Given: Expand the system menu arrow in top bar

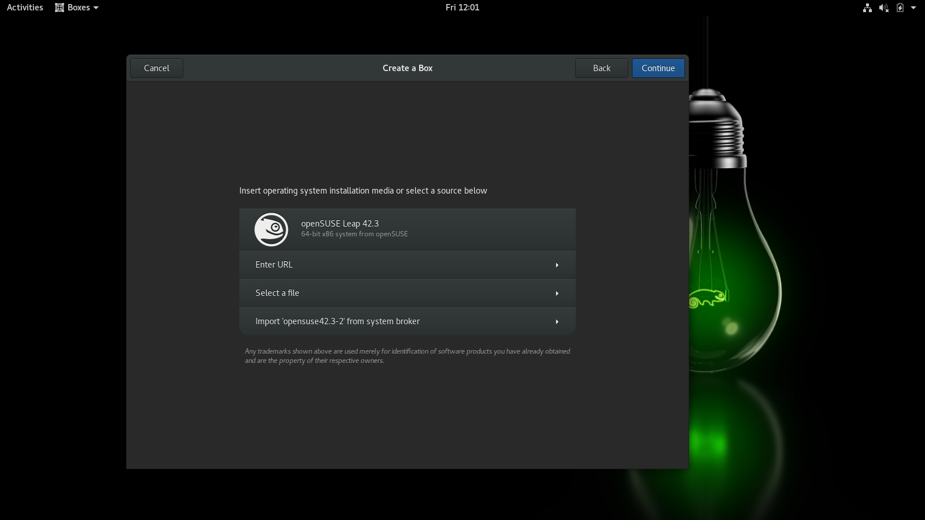Looking at the screenshot, I should (x=913, y=8).
